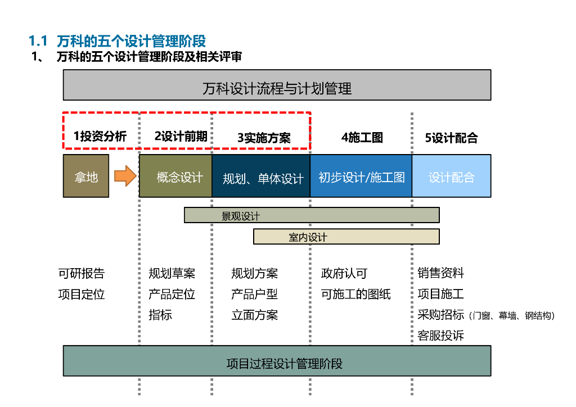Click the text '客服投诉'
Screen dimensions: 576x407
[441, 335]
